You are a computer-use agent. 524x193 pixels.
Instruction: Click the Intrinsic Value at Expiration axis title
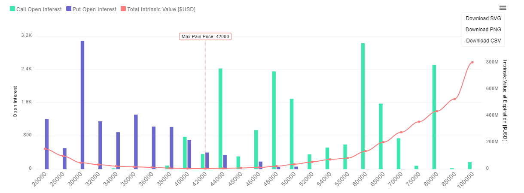click(505, 101)
